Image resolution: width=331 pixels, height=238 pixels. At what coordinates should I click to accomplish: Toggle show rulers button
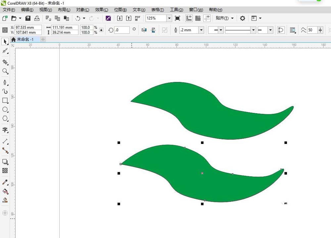coord(189,18)
